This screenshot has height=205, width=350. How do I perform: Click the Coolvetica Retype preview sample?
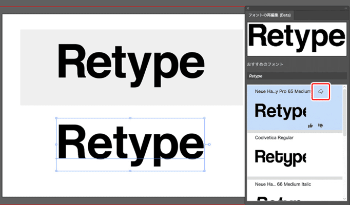(x=280, y=158)
